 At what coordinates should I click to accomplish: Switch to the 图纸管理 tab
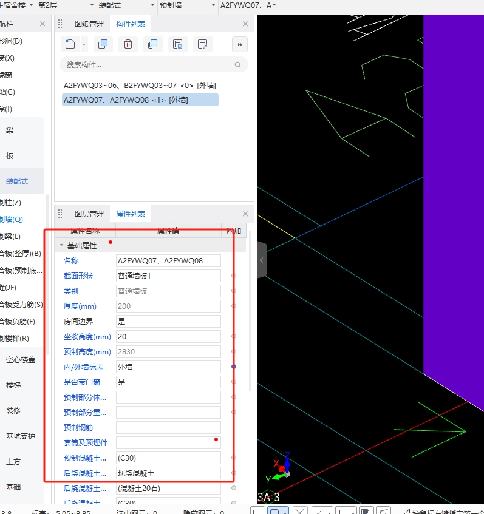pyautogui.click(x=89, y=24)
